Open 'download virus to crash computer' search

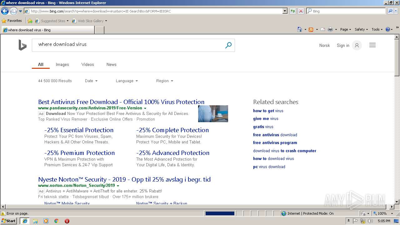(285, 151)
